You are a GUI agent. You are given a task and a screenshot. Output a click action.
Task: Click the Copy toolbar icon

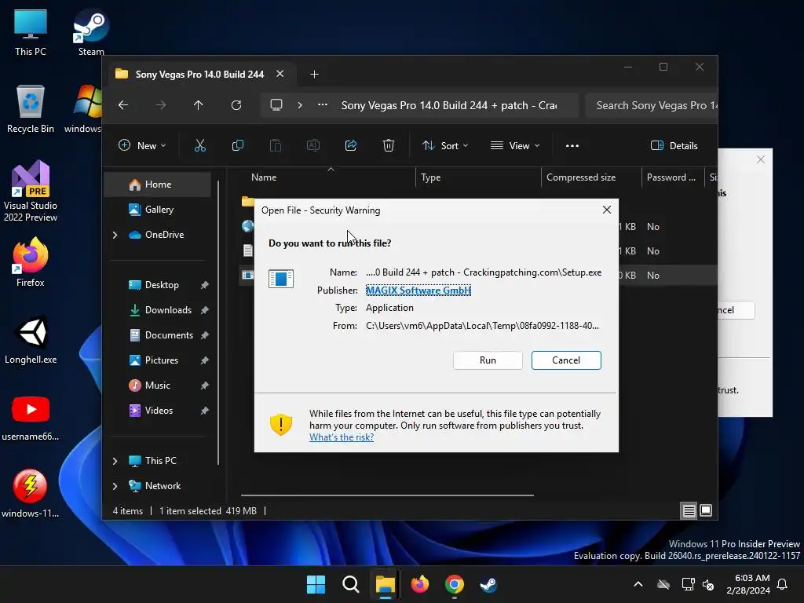(x=238, y=145)
